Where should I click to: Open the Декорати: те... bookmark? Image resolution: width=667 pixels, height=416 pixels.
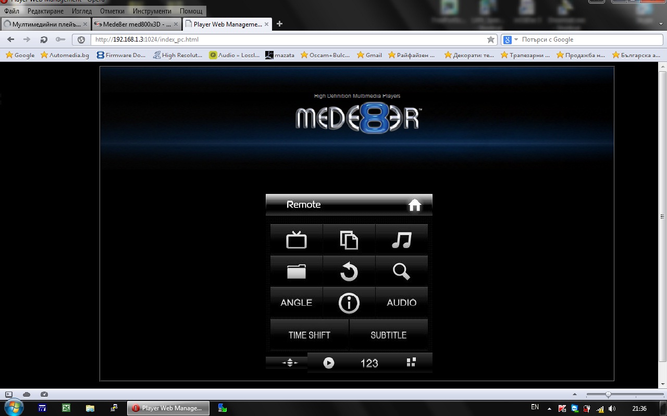point(469,55)
